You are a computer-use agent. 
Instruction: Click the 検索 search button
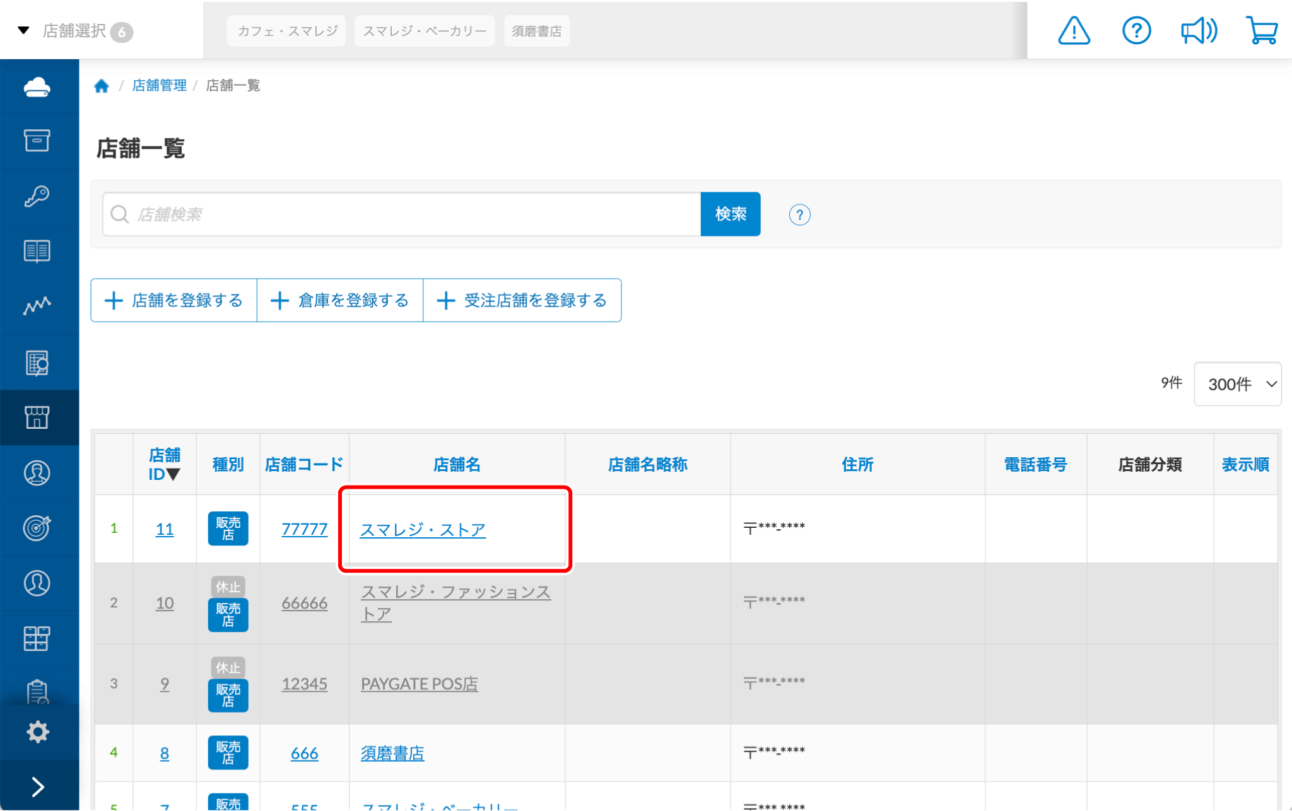pos(730,214)
